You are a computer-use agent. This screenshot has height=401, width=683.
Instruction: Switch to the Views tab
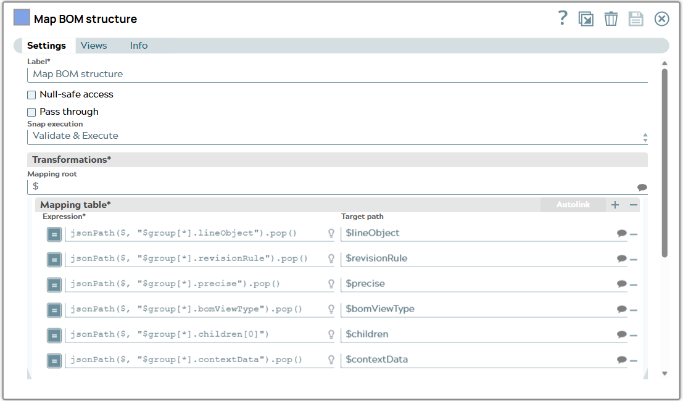point(94,46)
